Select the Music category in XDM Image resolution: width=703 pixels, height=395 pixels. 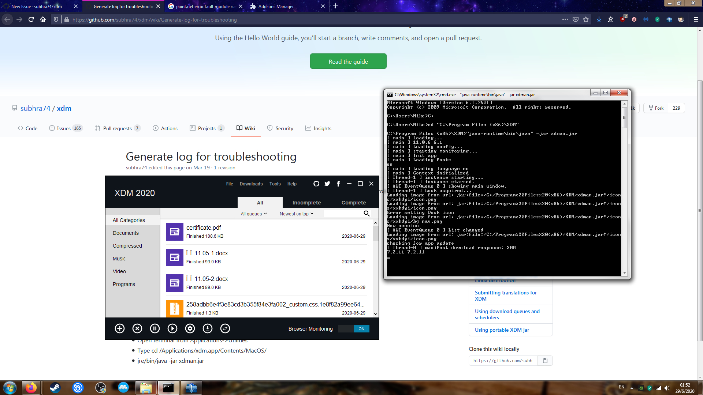click(x=119, y=259)
